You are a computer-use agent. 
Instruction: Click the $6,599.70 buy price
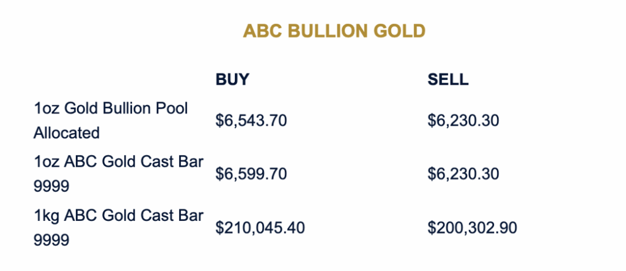tap(251, 174)
